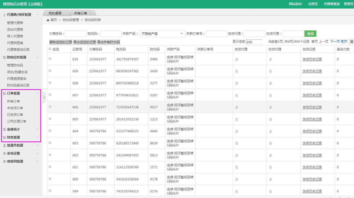This screenshot has height=198, width=354.
Task: Tick the checkbox for record 603
Action: (50, 143)
